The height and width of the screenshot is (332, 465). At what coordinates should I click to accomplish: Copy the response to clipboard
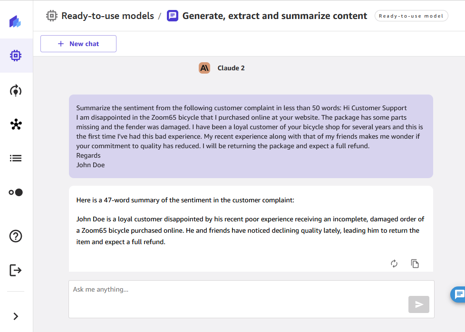pyautogui.click(x=415, y=263)
